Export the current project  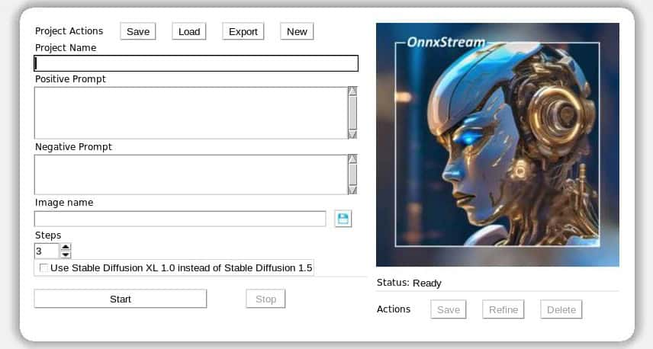[x=243, y=31]
